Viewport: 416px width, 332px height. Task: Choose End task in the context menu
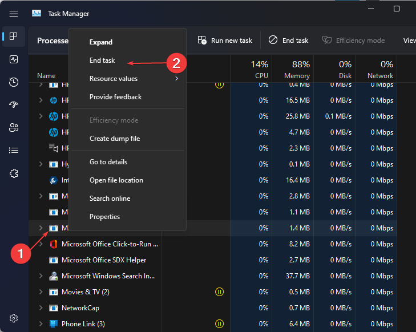point(128,60)
